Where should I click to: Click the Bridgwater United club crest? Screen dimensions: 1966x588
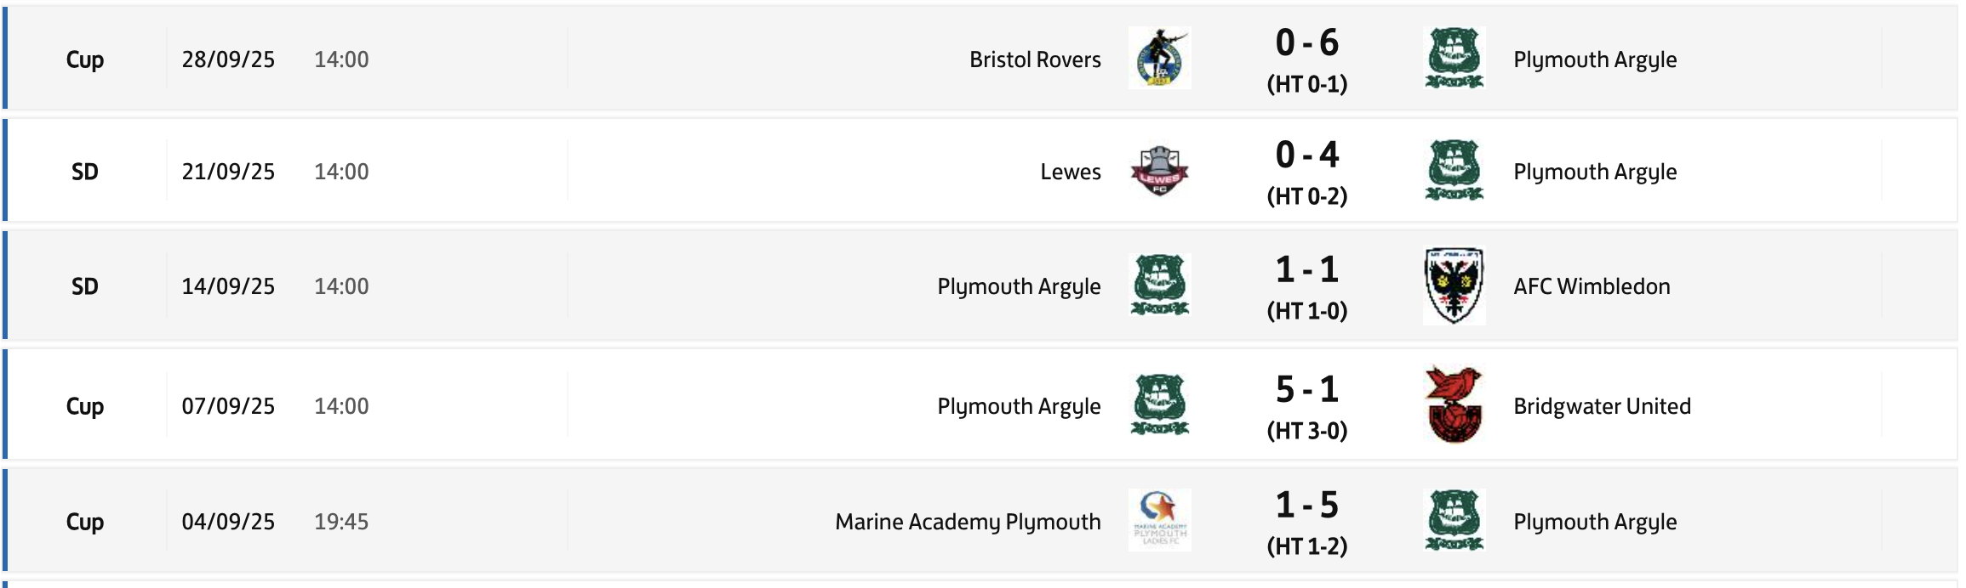(1454, 405)
